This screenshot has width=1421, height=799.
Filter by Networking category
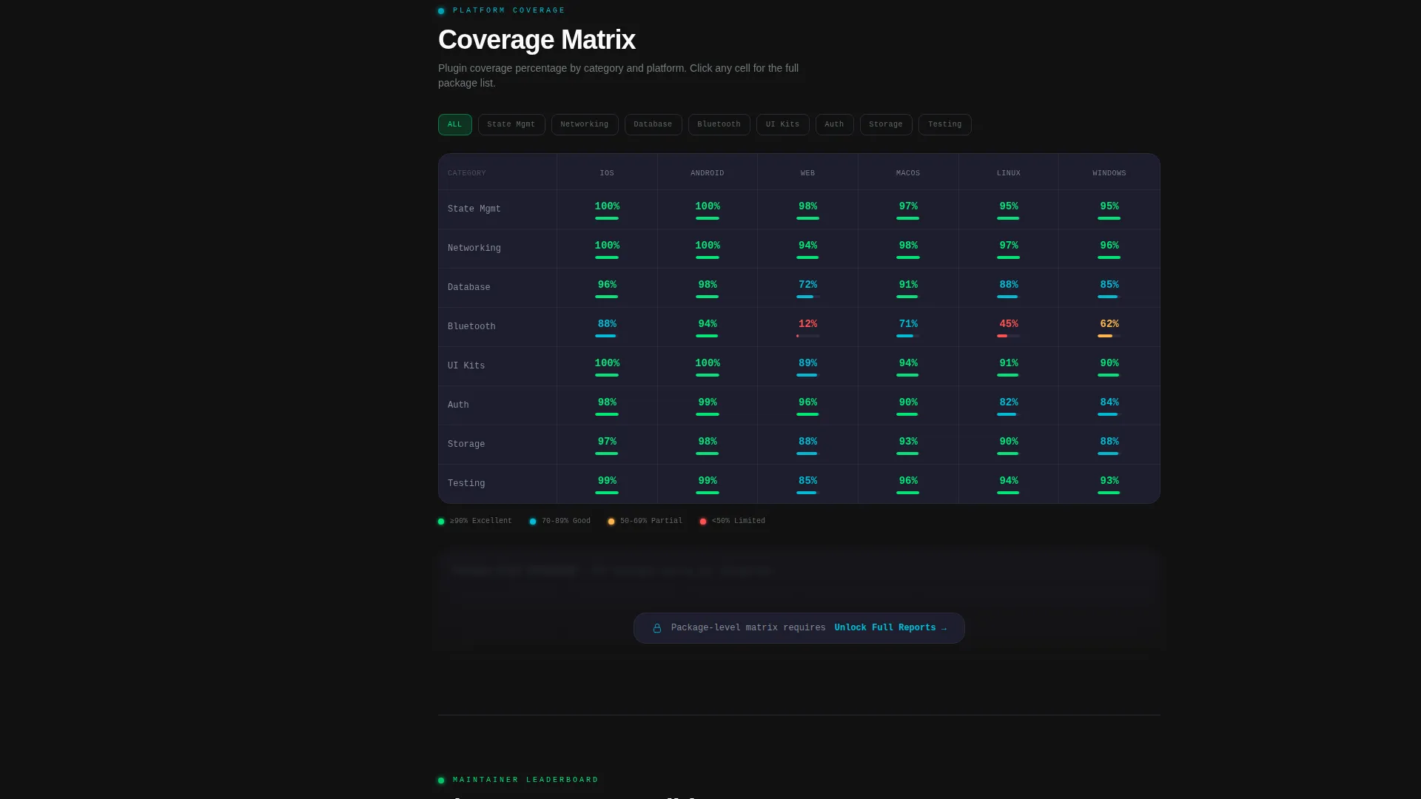click(x=585, y=124)
